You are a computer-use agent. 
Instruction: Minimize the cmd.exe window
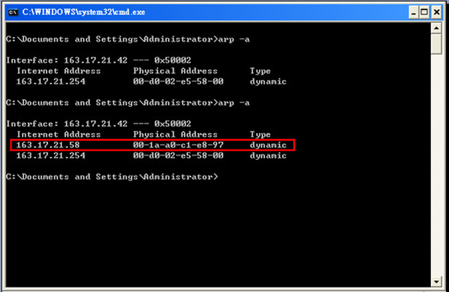coord(413,13)
